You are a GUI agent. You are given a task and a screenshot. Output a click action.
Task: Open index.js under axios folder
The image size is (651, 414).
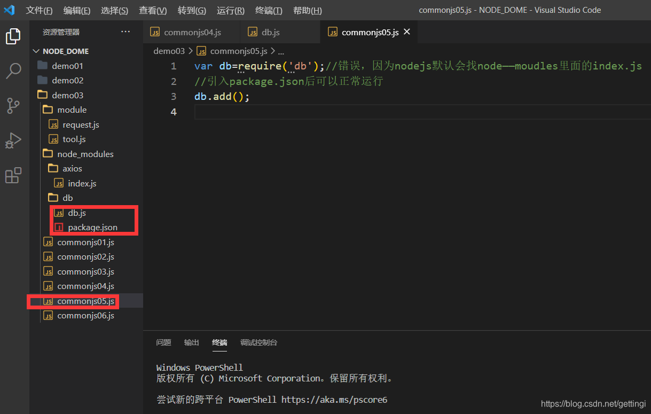[x=86, y=183]
